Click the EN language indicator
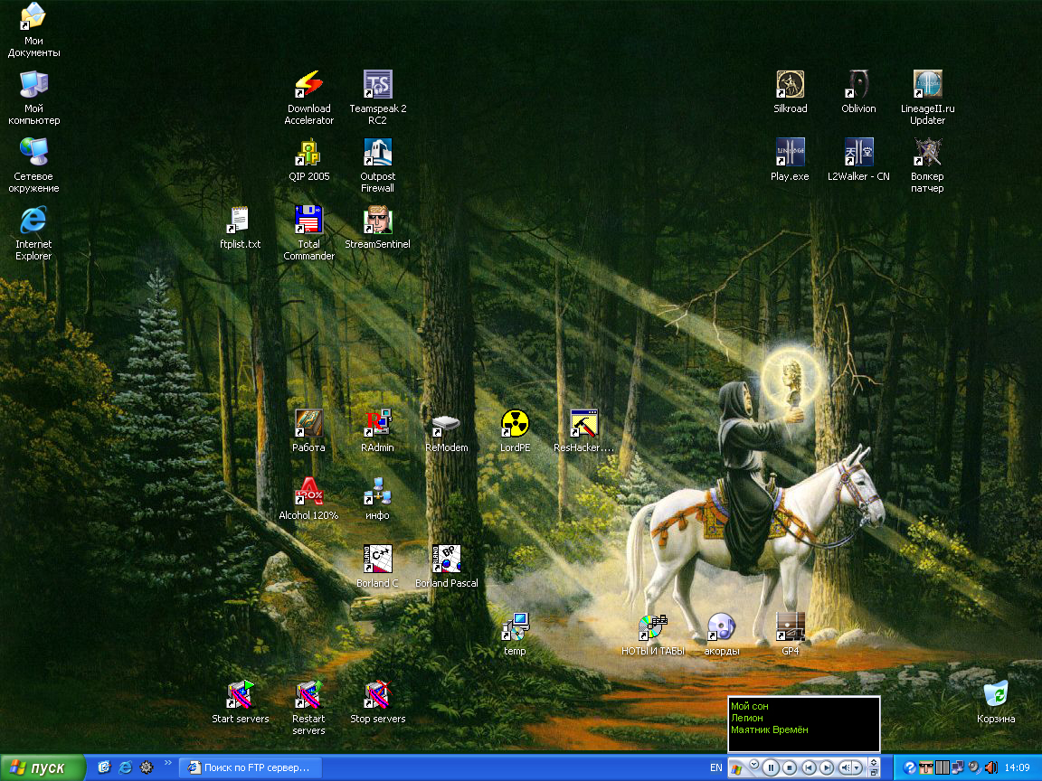The image size is (1042, 781). [x=715, y=767]
